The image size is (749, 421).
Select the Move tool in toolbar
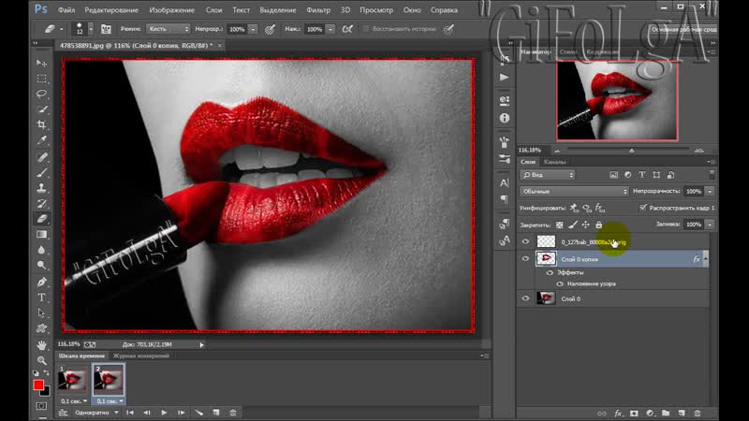click(x=41, y=63)
